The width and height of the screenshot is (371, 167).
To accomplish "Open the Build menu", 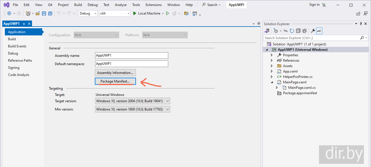I will point(78,5).
